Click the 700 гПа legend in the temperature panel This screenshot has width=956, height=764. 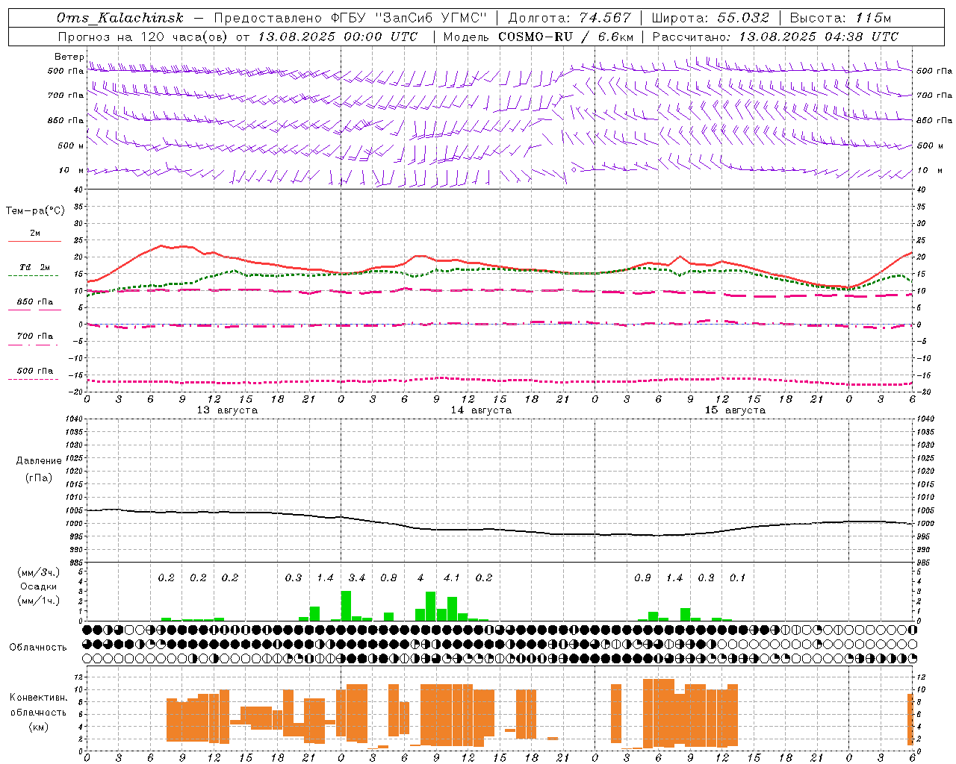point(35,336)
